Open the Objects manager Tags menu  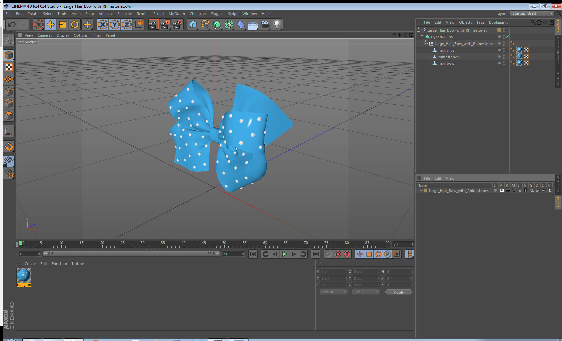(x=480, y=22)
